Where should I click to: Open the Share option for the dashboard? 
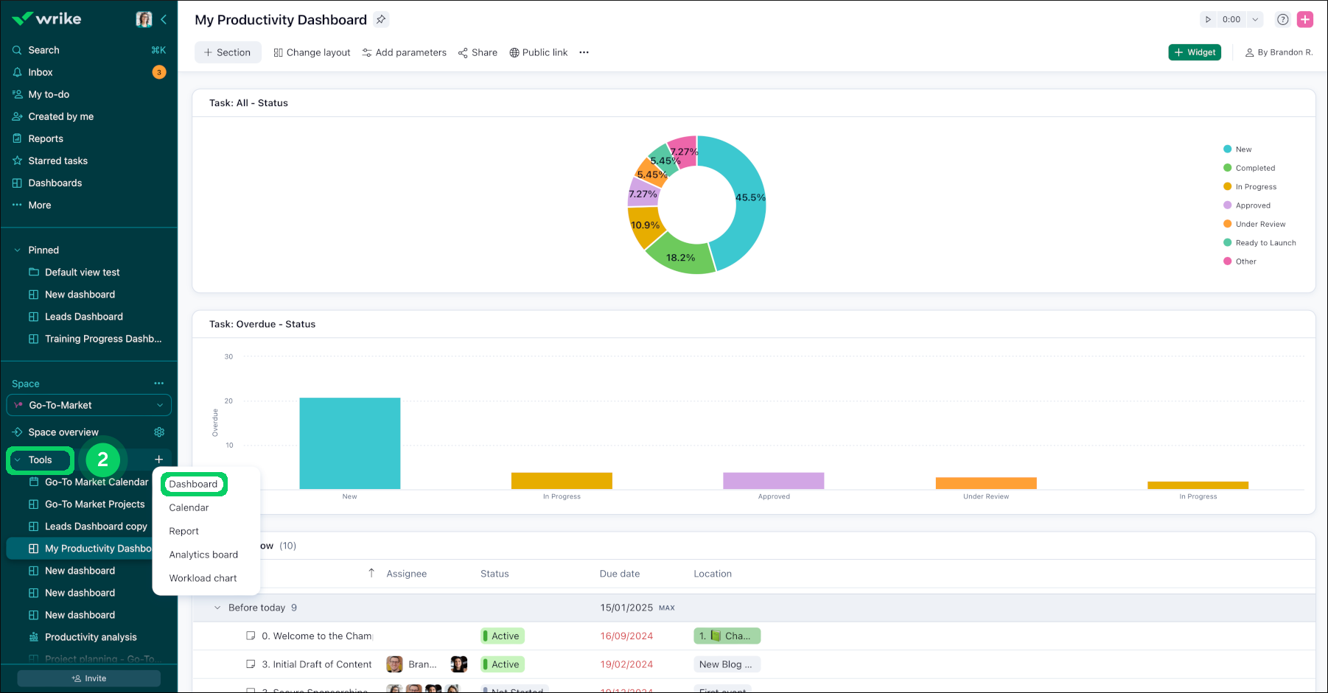[x=478, y=52]
